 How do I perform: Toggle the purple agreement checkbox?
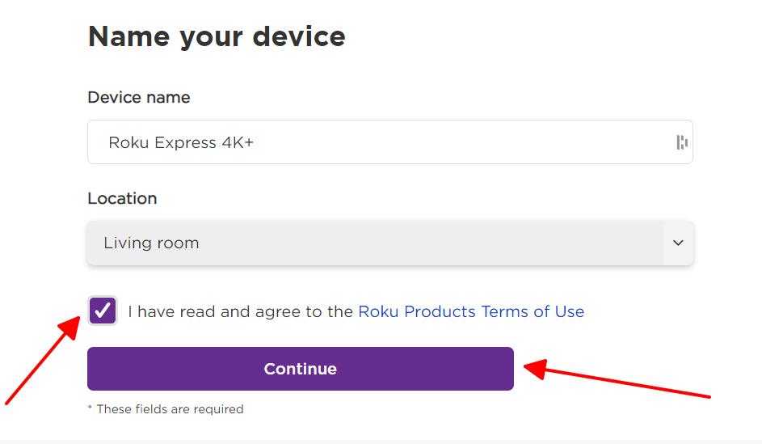pyautogui.click(x=103, y=311)
